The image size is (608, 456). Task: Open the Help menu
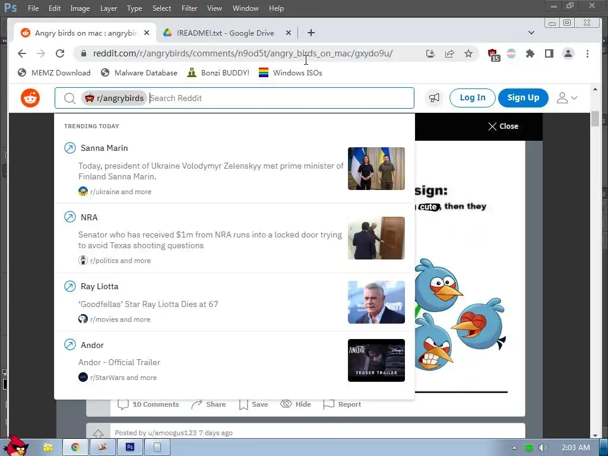tap(277, 8)
